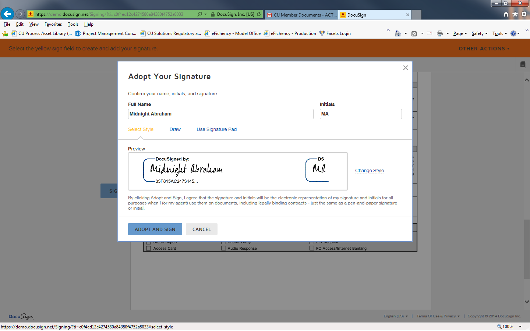Viewport: 530px width, 331px height.
Task: Tick the Audio Response checkbox
Action: 223,248
